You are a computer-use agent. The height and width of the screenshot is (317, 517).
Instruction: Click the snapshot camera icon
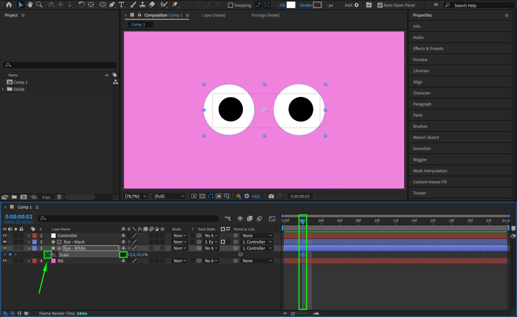pos(271,196)
